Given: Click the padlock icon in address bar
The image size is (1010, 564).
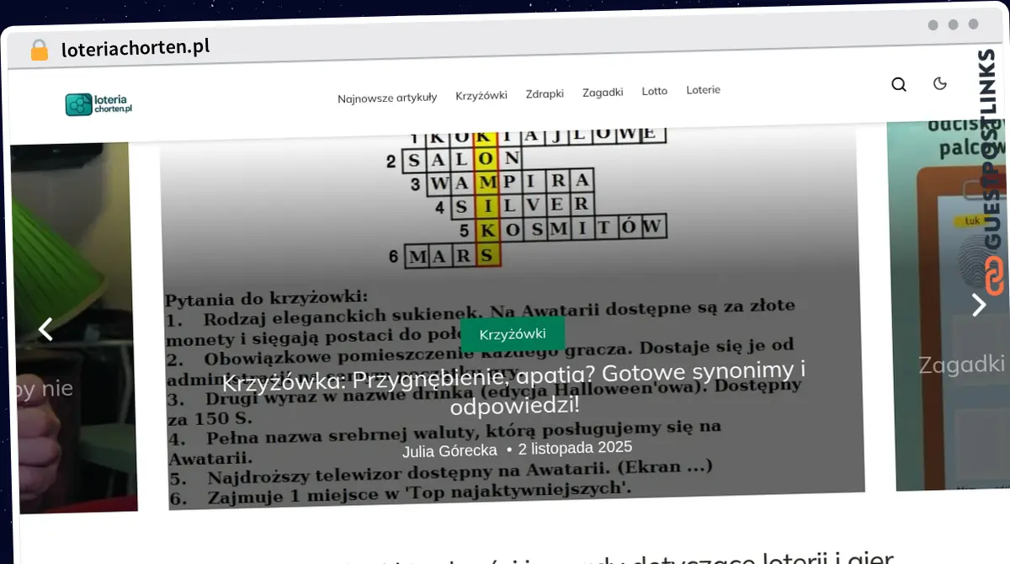Looking at the screenshot, I should coord(40,50).
